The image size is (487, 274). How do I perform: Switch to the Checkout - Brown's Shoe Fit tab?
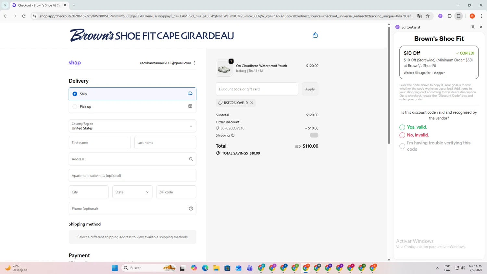pos(39,5)
